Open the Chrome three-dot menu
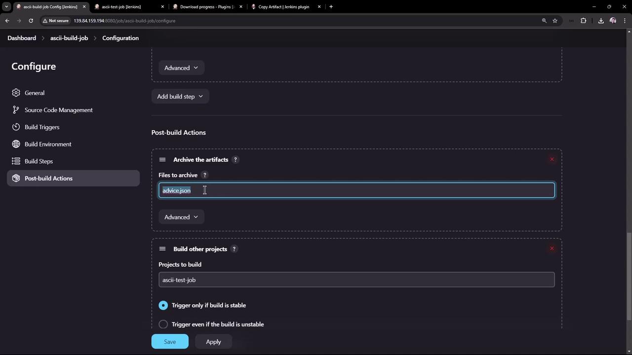The width and height of the screenshot is (632, 355). click(x=625, y=21)
